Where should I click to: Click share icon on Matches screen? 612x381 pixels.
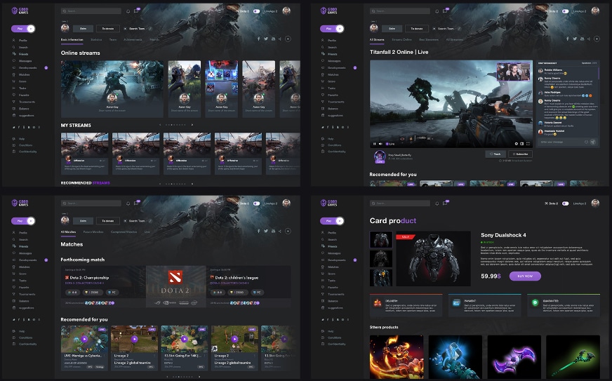pyautogui.click(x=280, y=231)
